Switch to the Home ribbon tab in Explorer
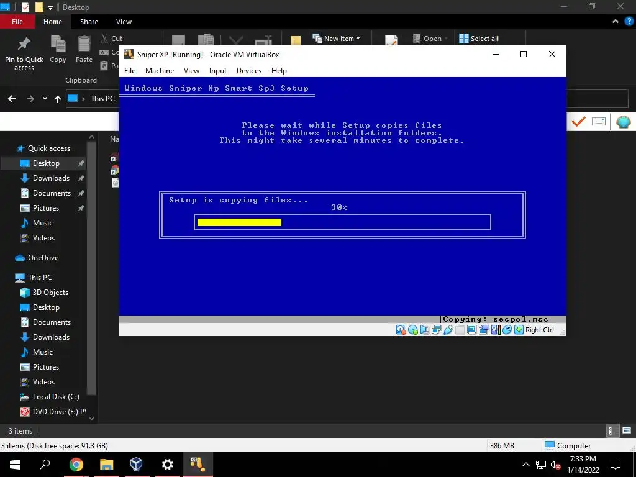636x477 pixels. (x=53, y=22)
